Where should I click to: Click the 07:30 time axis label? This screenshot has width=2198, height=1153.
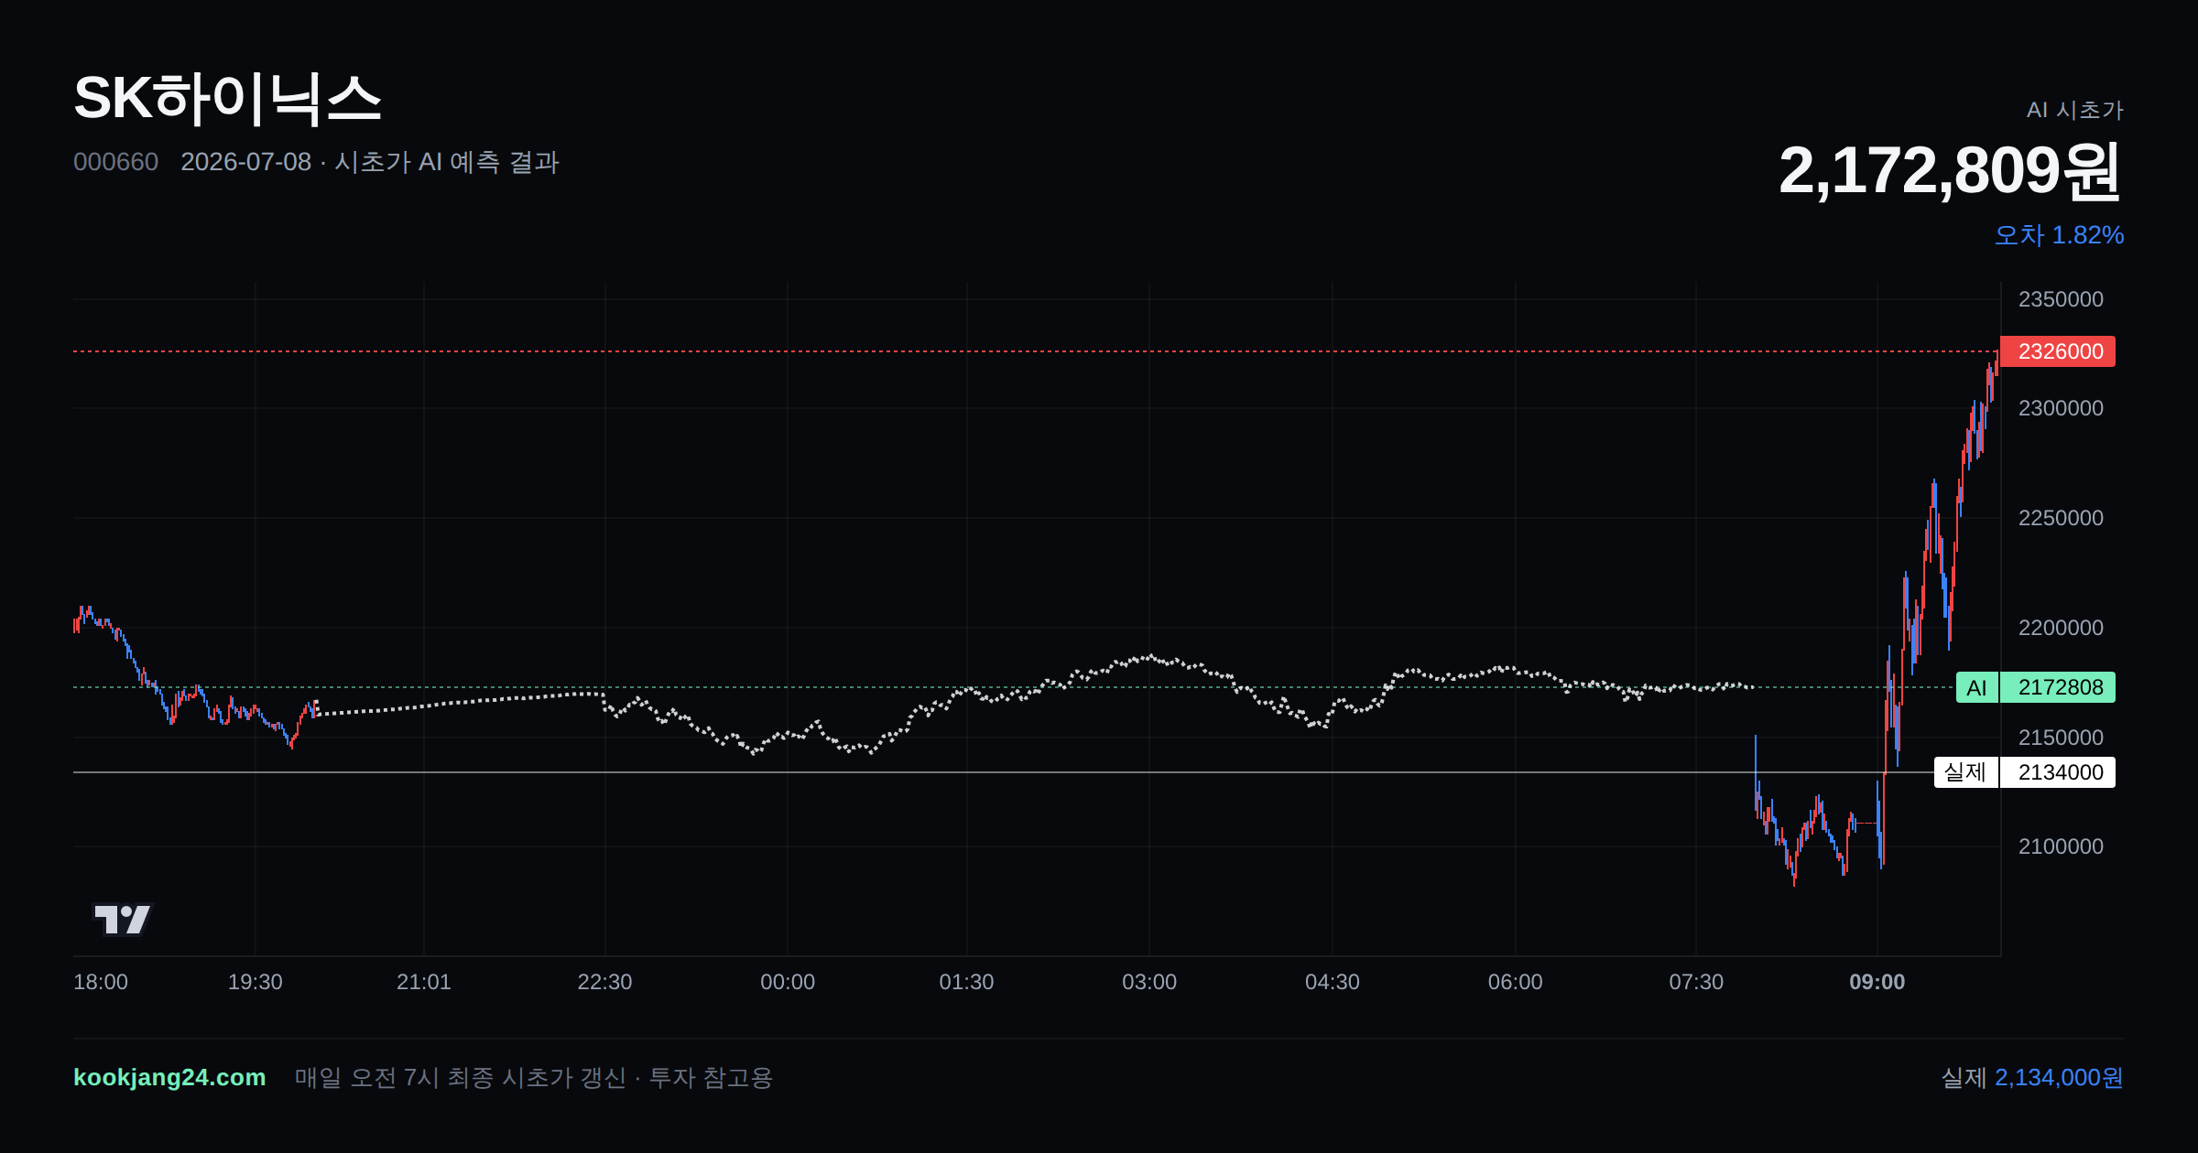1696,982
